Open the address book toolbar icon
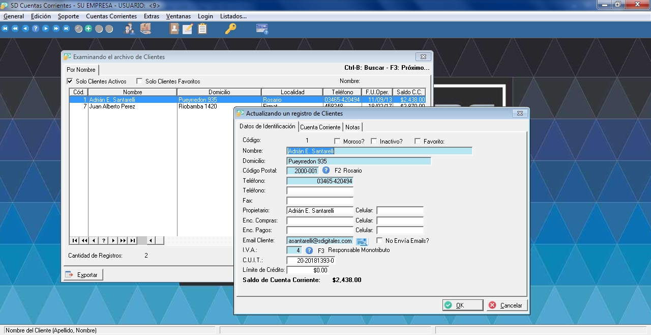The width and height of the screenshot is (651, 335). coord(174,29)
